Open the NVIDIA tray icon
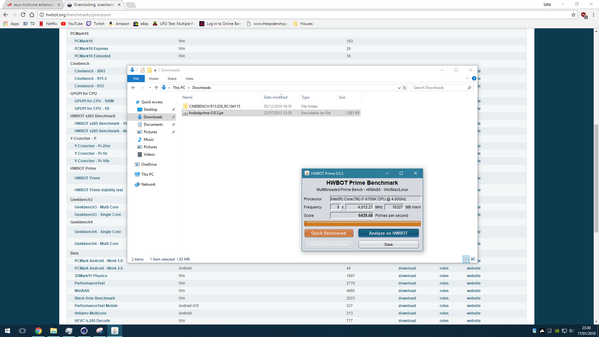Image resolution: width=599 pixels, height=337 pixels. (x=557, y=331)
